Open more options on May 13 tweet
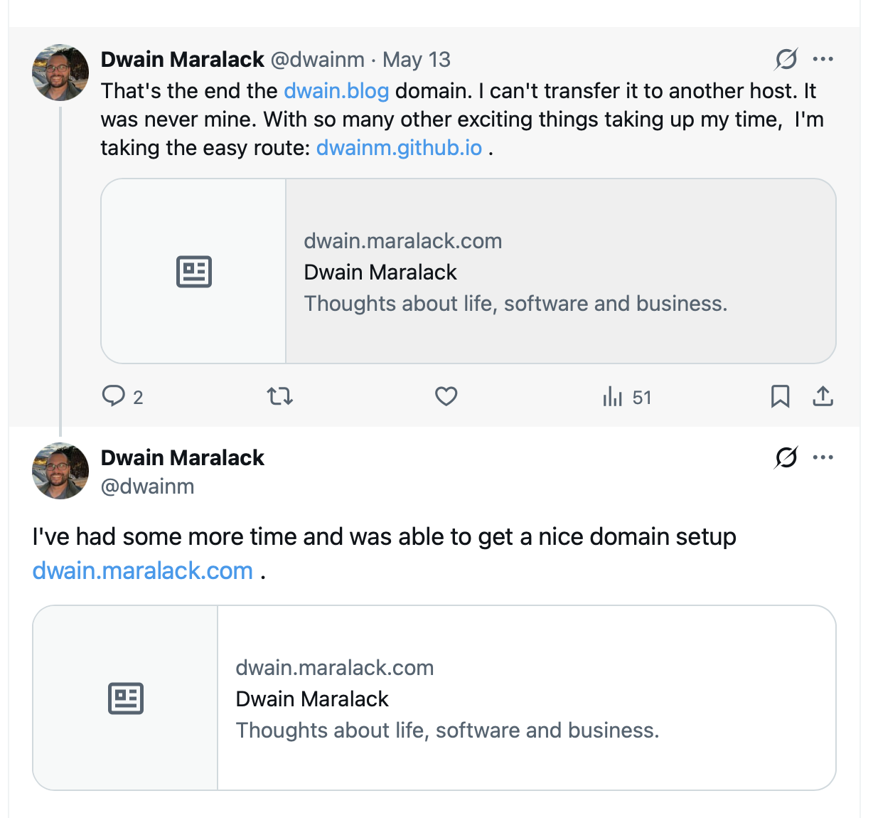Screen dimensions: 873x818 (823, 59)
